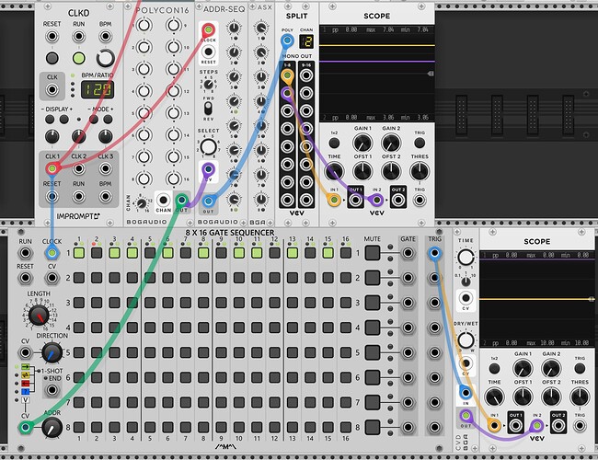598x460 pixels.
Task: Click the RESET jack on ADDR-SEQ
Action: (208, 52)
